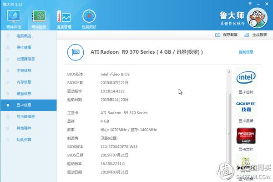Click the bullet icon beside 其他硬件
Image resolution: width=273 pixels, height=182 pixels.
click(8, 128)
